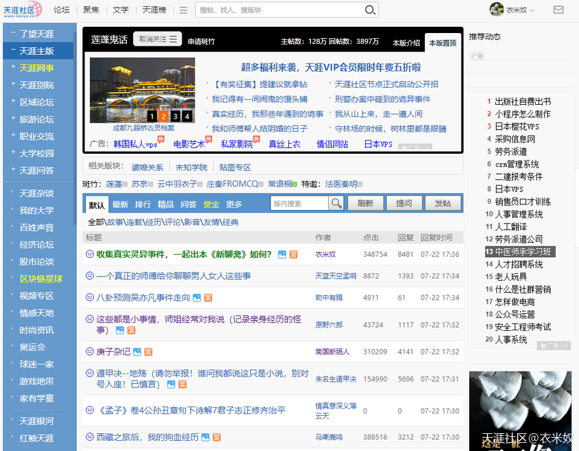Click the reward icon on 庚子杂记 thread
Screen dimensions: 579x451
149,352
